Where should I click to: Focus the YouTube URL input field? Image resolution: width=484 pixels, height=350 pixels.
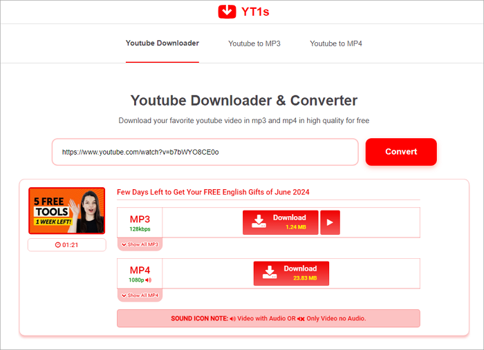coord(205,152)
